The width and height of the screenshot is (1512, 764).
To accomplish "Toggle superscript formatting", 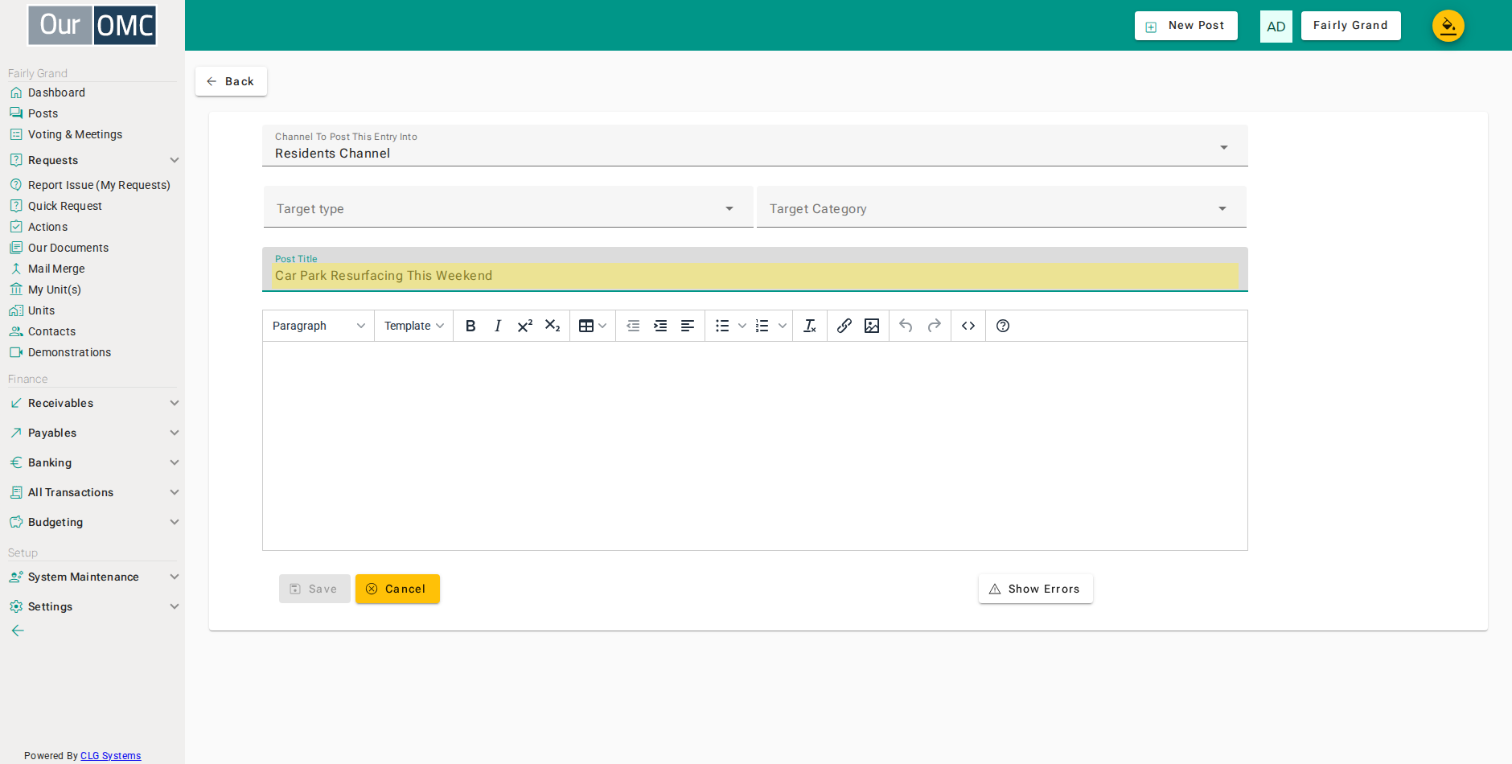I will 525,326.
